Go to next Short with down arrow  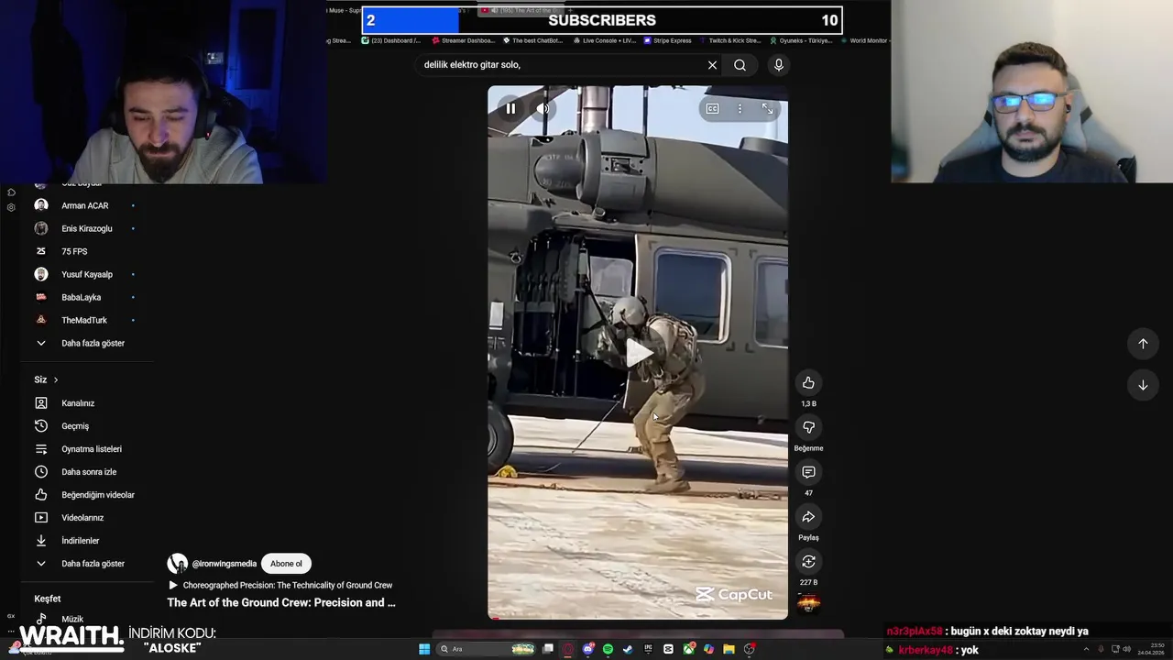[x=1143, y=385]
